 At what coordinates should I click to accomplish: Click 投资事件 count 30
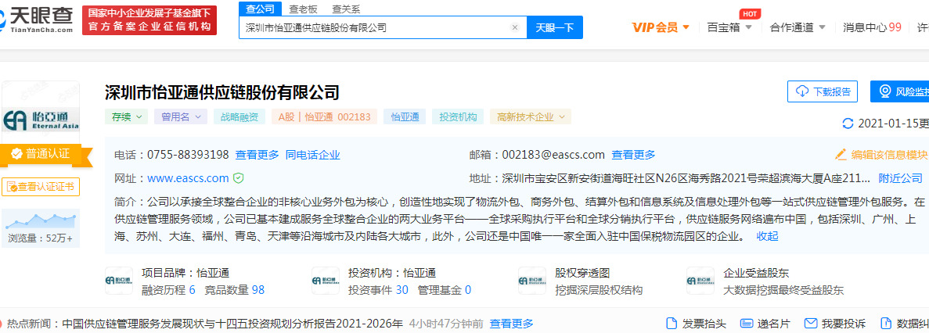coord(379,290)
